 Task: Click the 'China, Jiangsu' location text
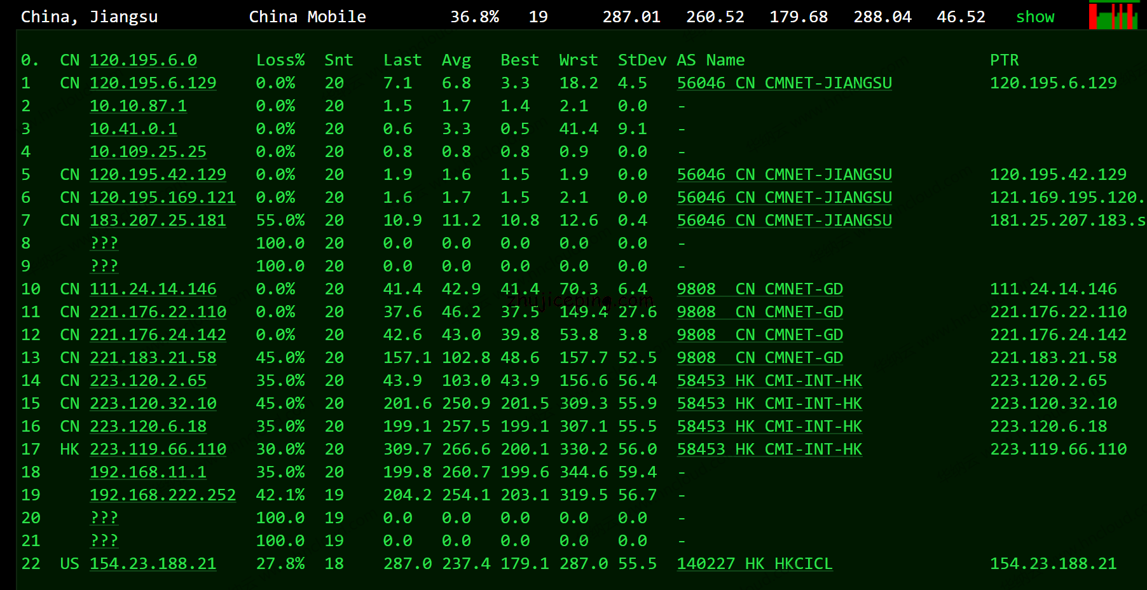click(x=89, y=17)
